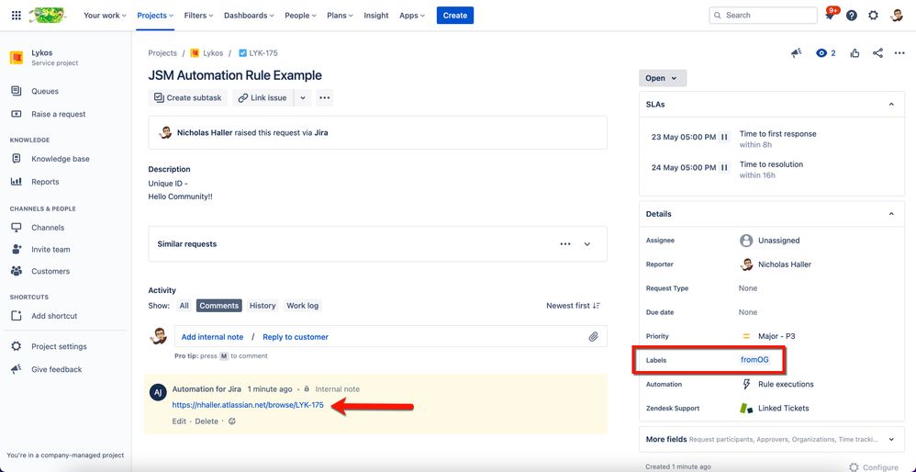Select the History activity tab

click(263, 306)
